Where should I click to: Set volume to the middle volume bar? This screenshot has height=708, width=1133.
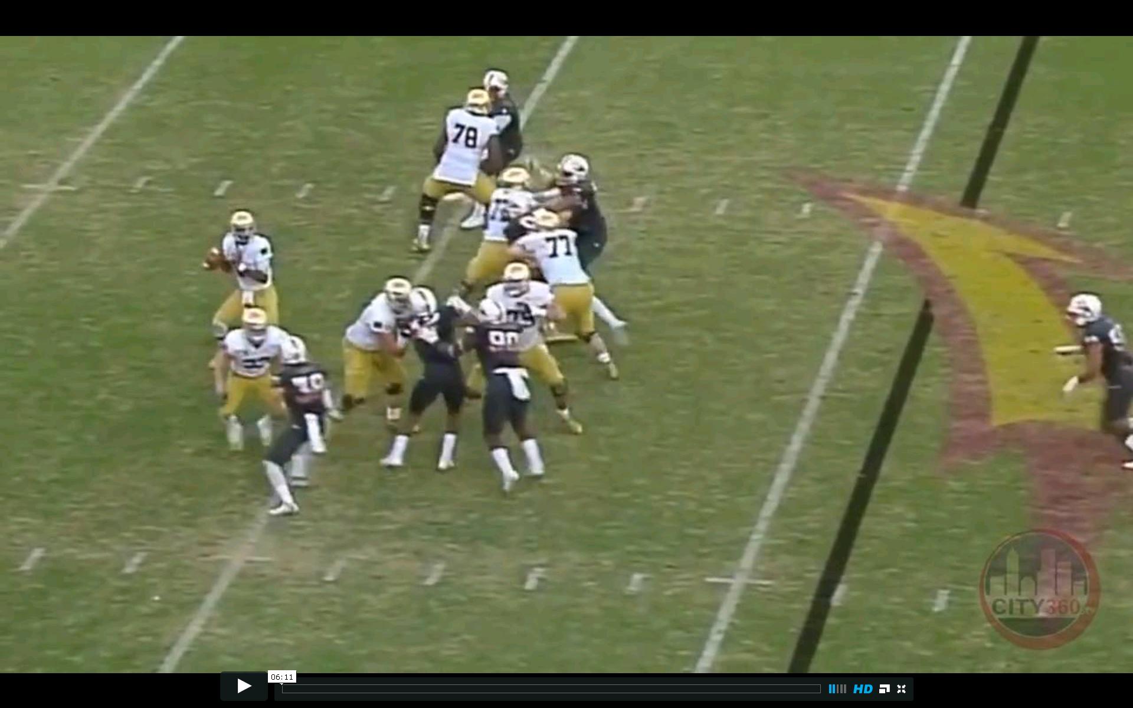pos(837,689)
